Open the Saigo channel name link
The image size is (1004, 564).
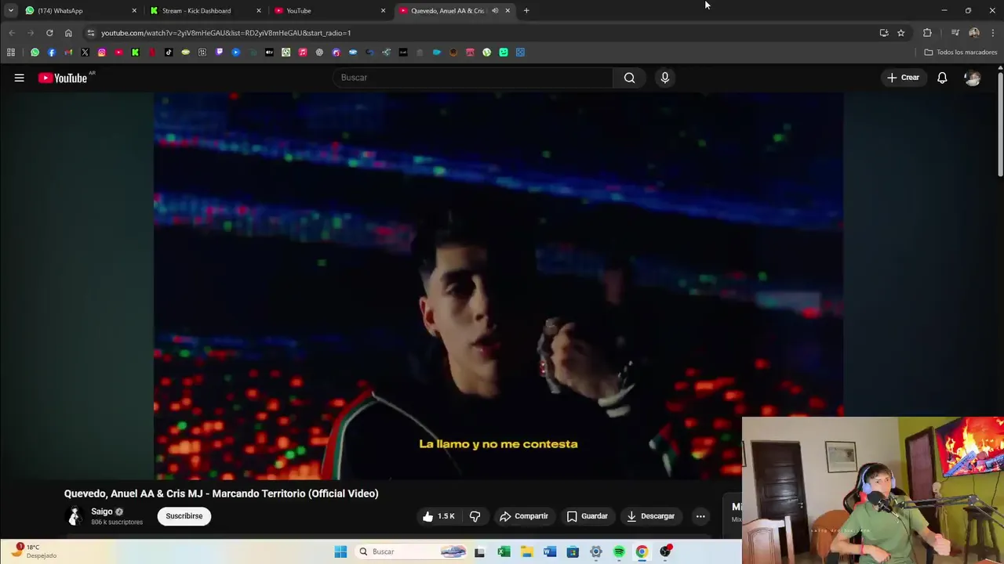point(102,512)
